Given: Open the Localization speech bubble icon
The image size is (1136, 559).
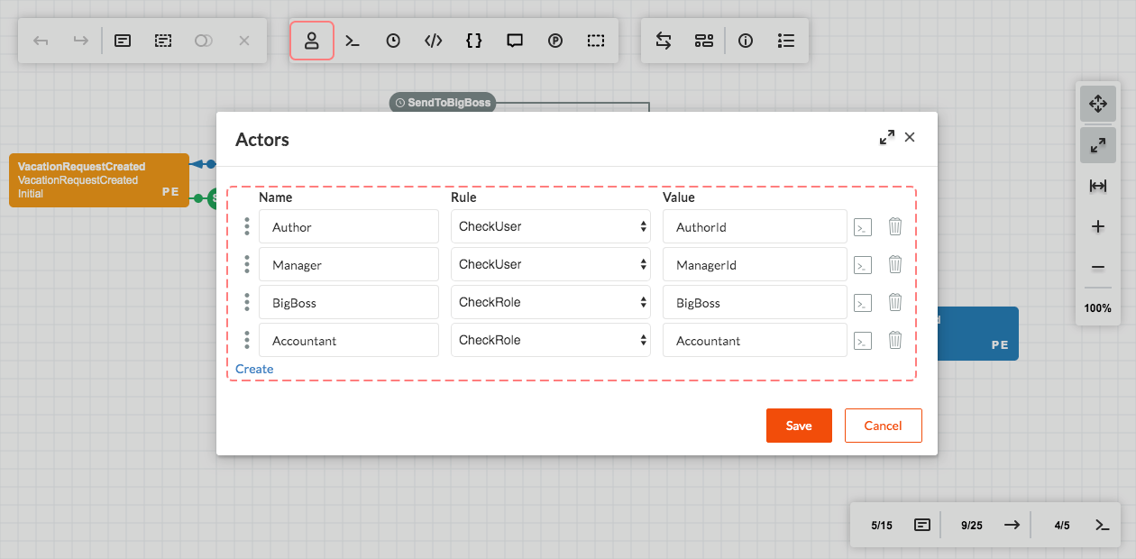Looking at the screenshot, I should [515, 41].
